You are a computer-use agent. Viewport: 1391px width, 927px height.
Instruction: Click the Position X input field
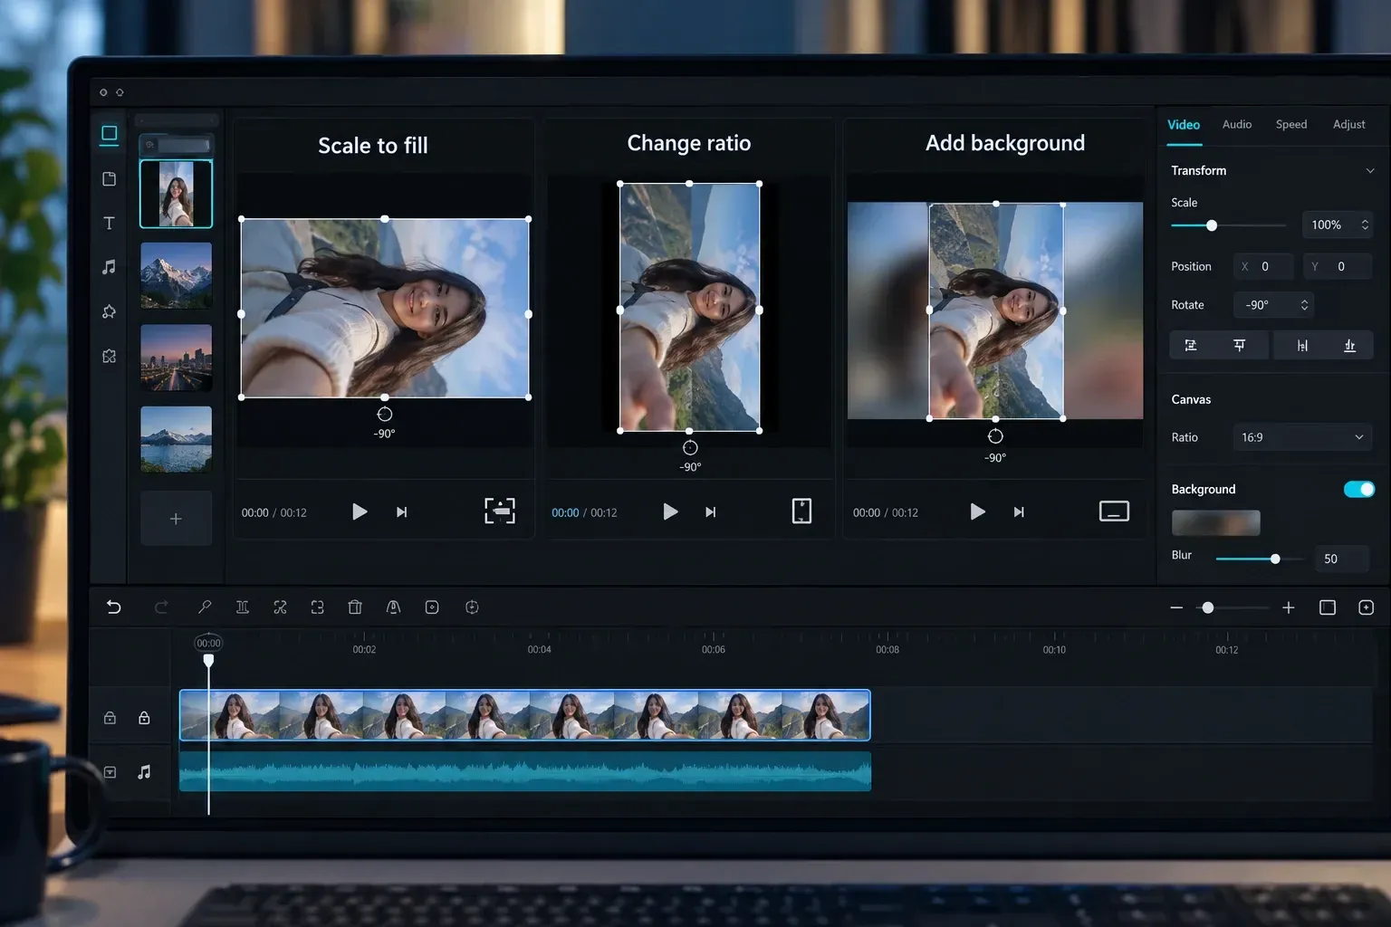click(x=1263, y=266)
